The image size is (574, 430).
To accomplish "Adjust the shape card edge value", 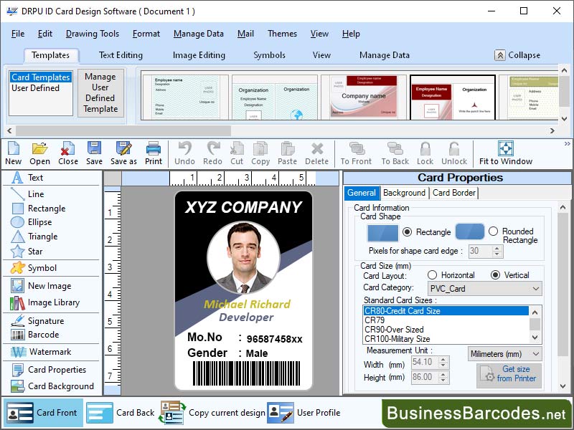I will click(485, 251).
